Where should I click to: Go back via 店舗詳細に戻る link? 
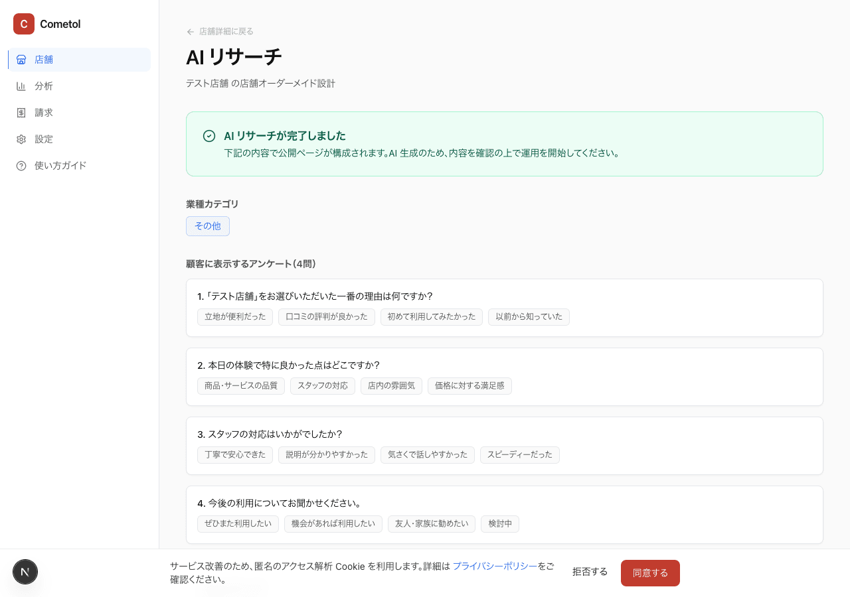click(220, 31)
